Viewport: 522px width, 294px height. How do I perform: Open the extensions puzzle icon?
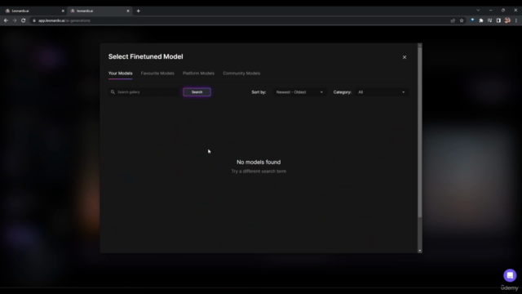tap(481, 20)
